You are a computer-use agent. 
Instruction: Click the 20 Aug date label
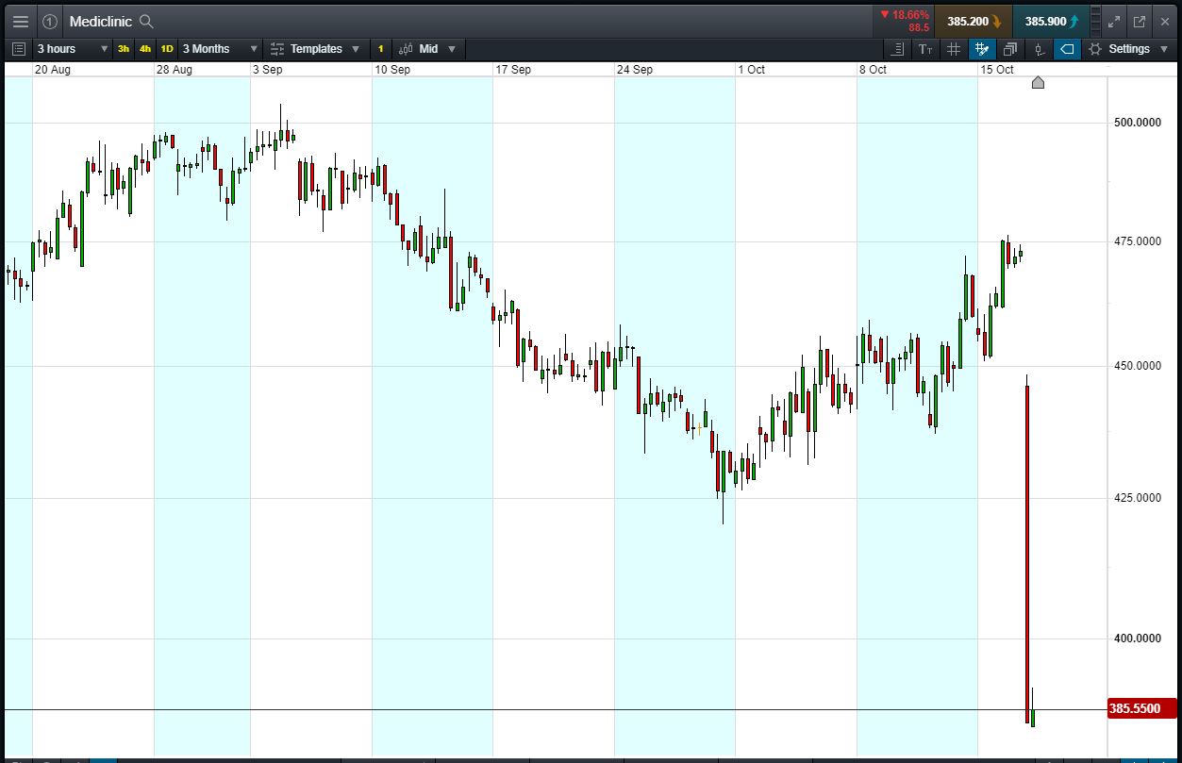pos(52,70)
